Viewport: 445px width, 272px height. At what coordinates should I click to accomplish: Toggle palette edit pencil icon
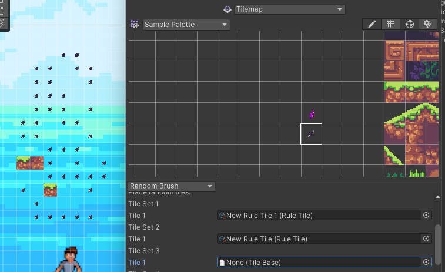point(372,24)
